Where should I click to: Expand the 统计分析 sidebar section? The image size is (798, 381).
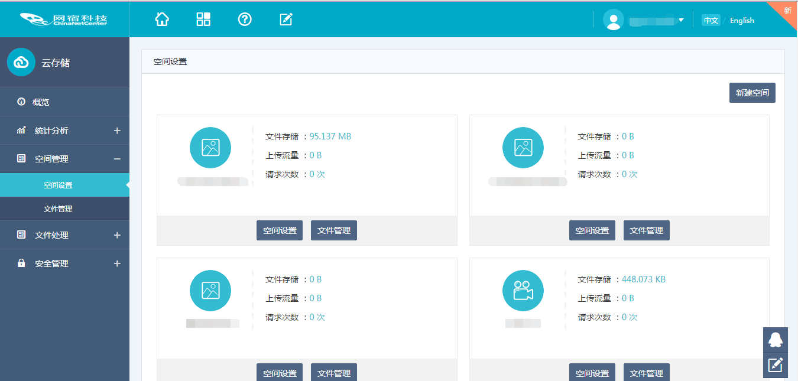(117, 131)
